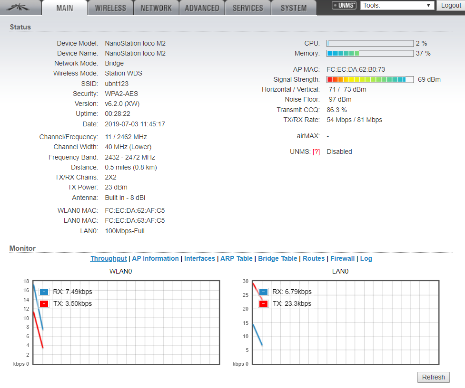The height and width of the screenshot is (388, 465).
Task: Click the UNMS Disabled status text
Action: pos(339,152)
